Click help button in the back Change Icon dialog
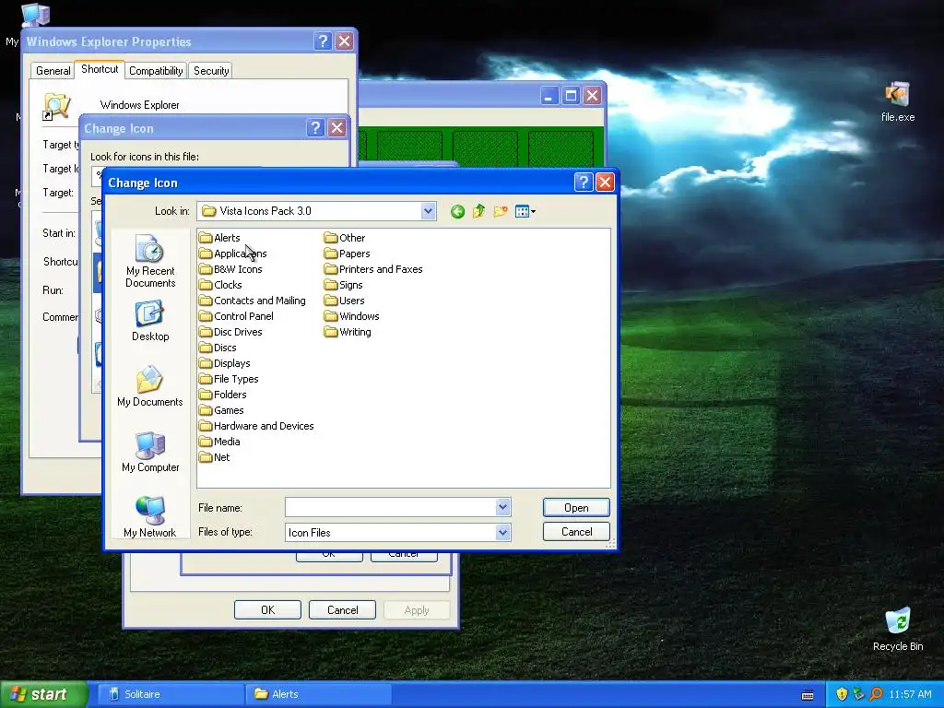 tap(315, 127)
